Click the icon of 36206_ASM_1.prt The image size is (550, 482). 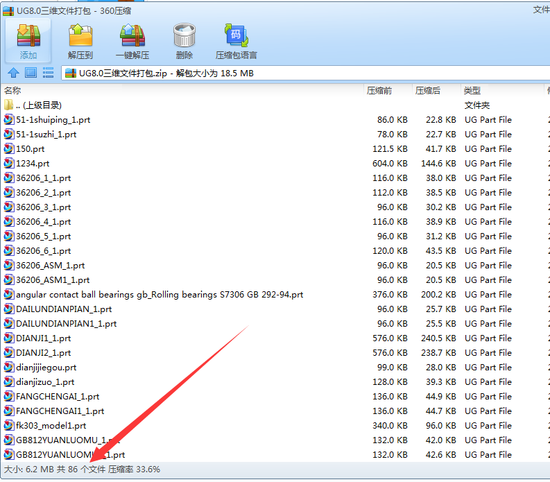point(9,265)
